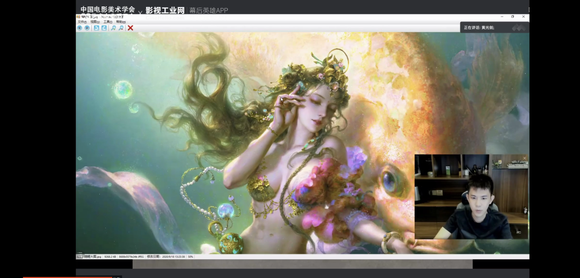
Task: Click the 50% zoom level in status bar
Action: (x=191, y=257)
